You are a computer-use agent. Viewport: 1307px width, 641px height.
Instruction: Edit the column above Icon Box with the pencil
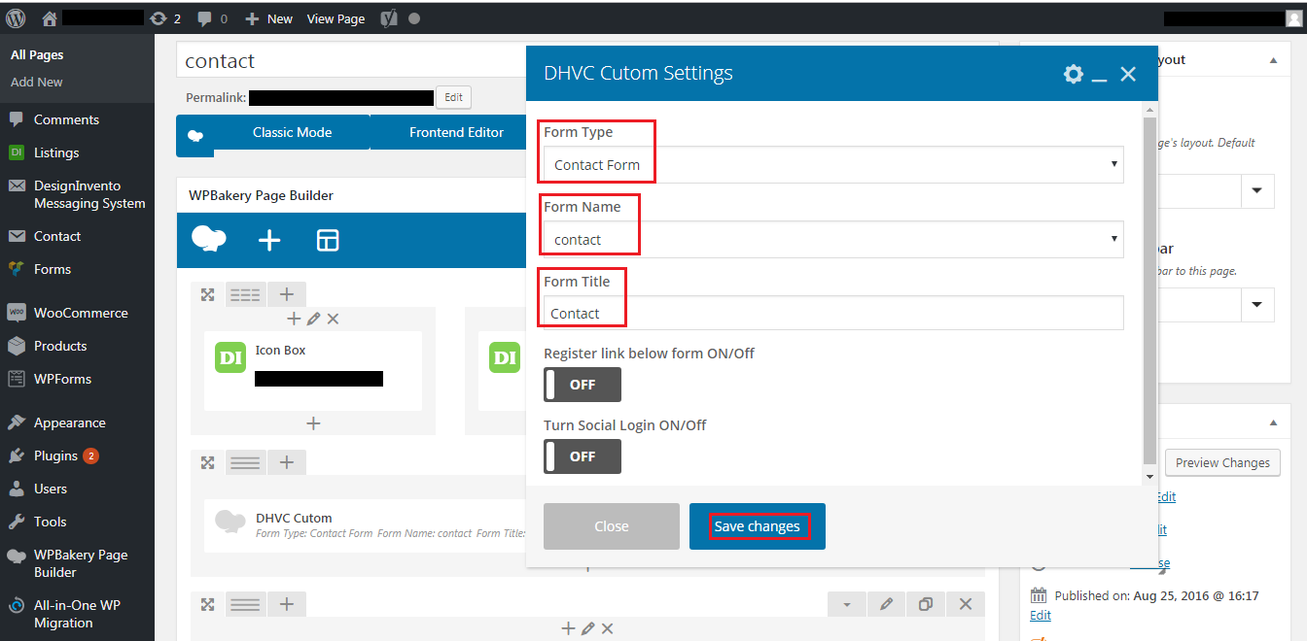313,319
